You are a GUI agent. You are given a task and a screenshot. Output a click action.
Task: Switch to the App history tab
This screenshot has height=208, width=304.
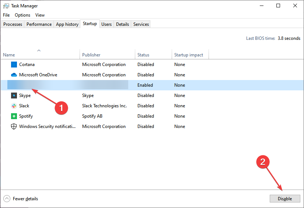[67, 24]
